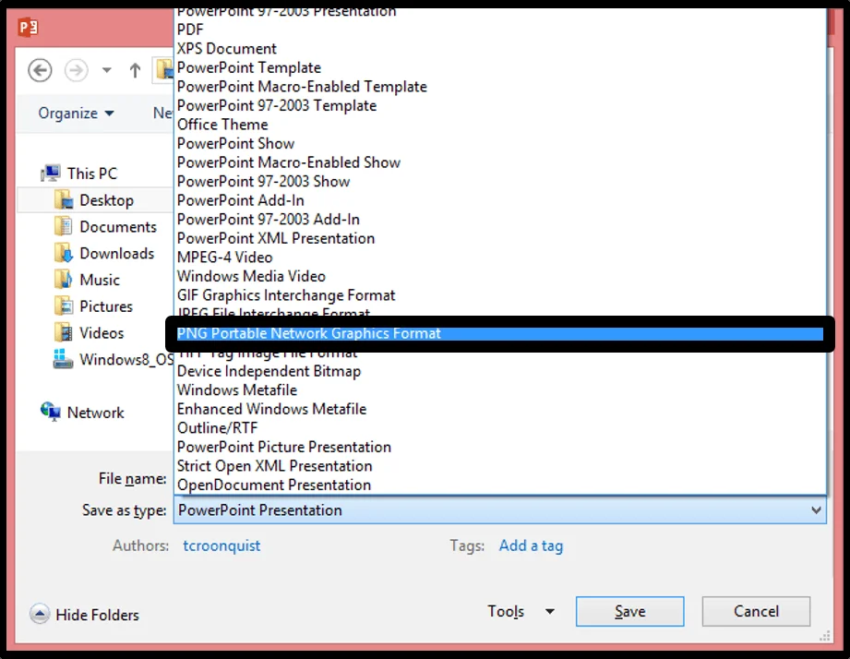Screen dimensions: 850x659
Task: Click the This PC computer icon
Action: [x=51, y=174]
